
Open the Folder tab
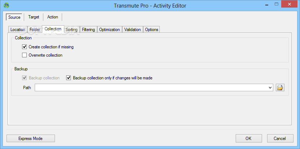pyautogui.click(x=35, y=30)
